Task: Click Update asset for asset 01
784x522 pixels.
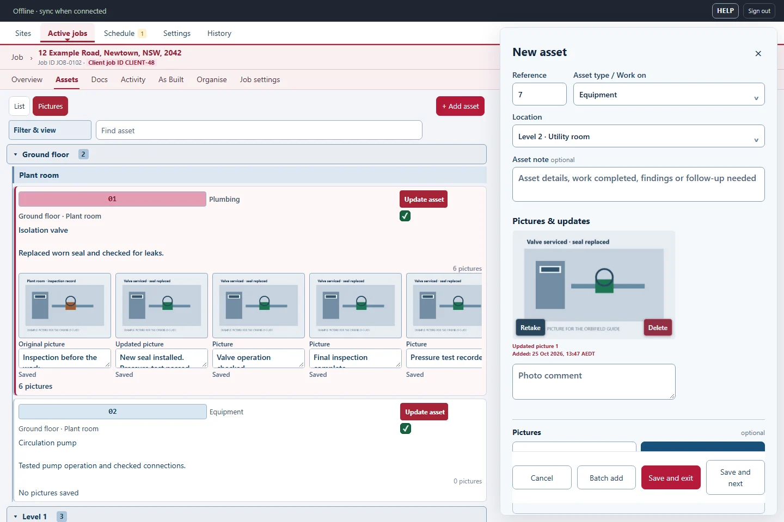Action: pyautogui.click(x=424, y=200)
